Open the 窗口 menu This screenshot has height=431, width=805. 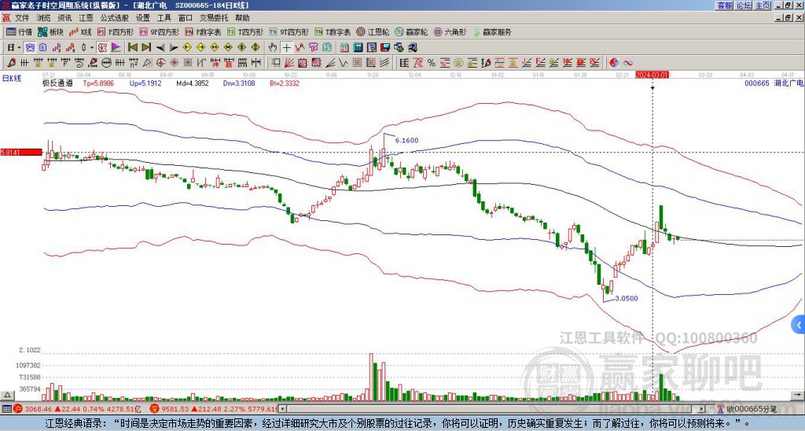[x=186, y=18]
